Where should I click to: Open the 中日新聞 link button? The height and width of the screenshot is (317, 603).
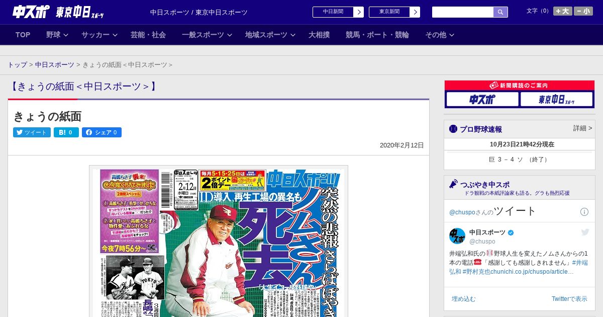[x=333, y=12]
